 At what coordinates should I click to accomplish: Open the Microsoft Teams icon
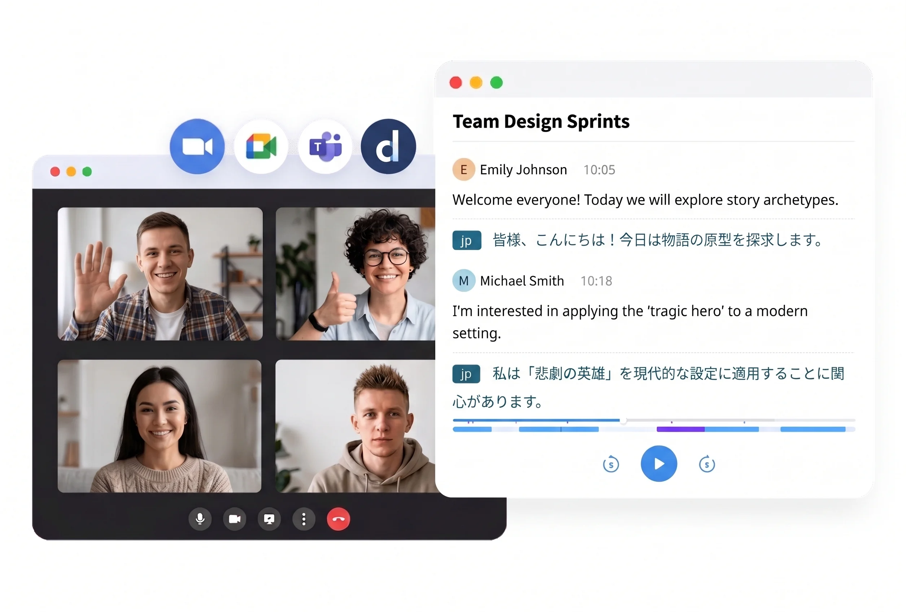click(325, 147)
